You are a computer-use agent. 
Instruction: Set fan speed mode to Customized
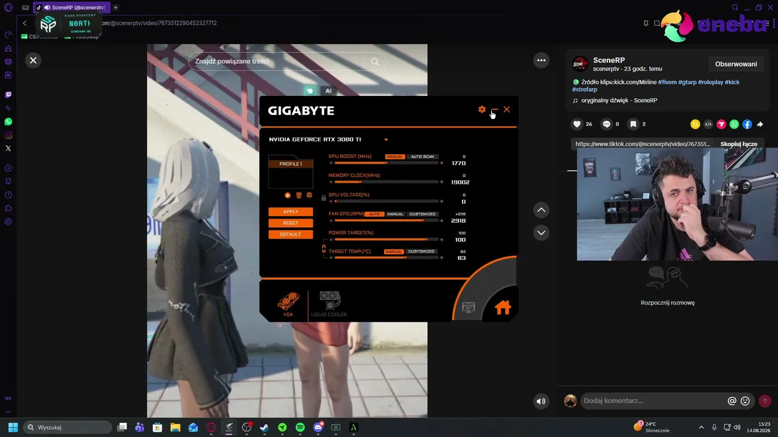tap(422, 214)
